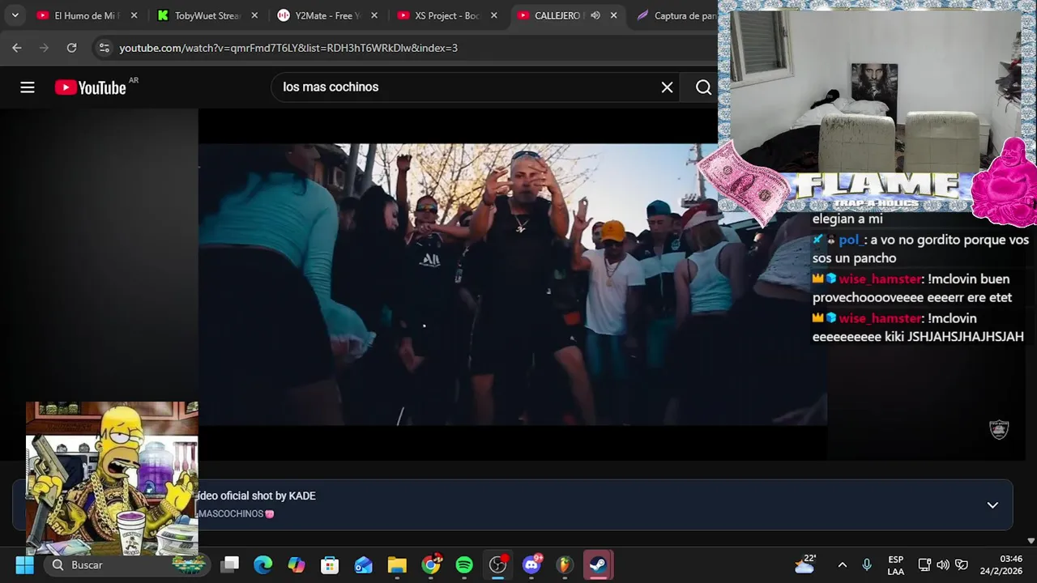Open Copilot from the taskbar
1037x583 pixels.
(297, 564)
